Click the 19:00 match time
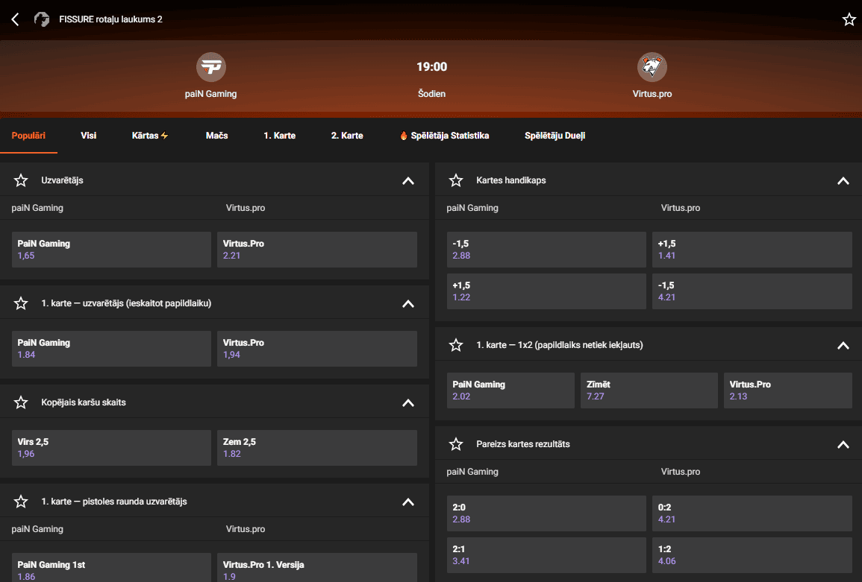The height and width of the screenshot is (582, 862). click(431, 67)
